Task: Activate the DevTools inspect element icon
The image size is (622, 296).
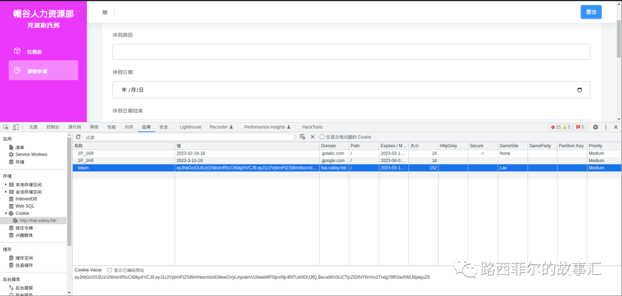Action: point(6,127)
